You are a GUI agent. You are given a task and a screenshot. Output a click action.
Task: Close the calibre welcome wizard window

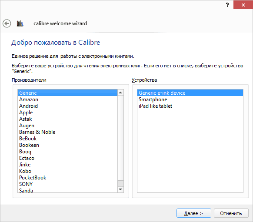pos(243,5)
